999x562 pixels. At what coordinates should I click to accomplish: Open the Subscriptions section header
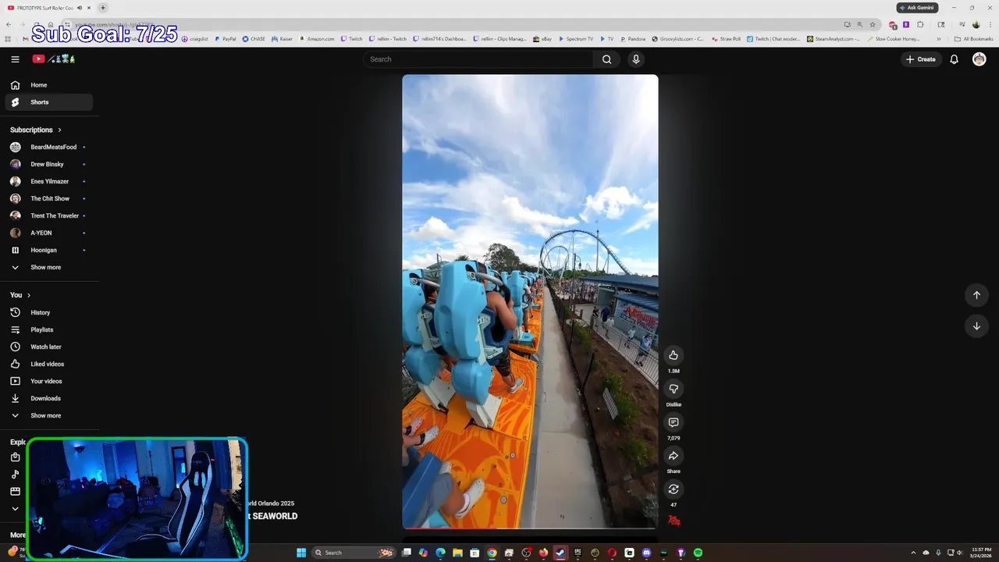[36, 130]
